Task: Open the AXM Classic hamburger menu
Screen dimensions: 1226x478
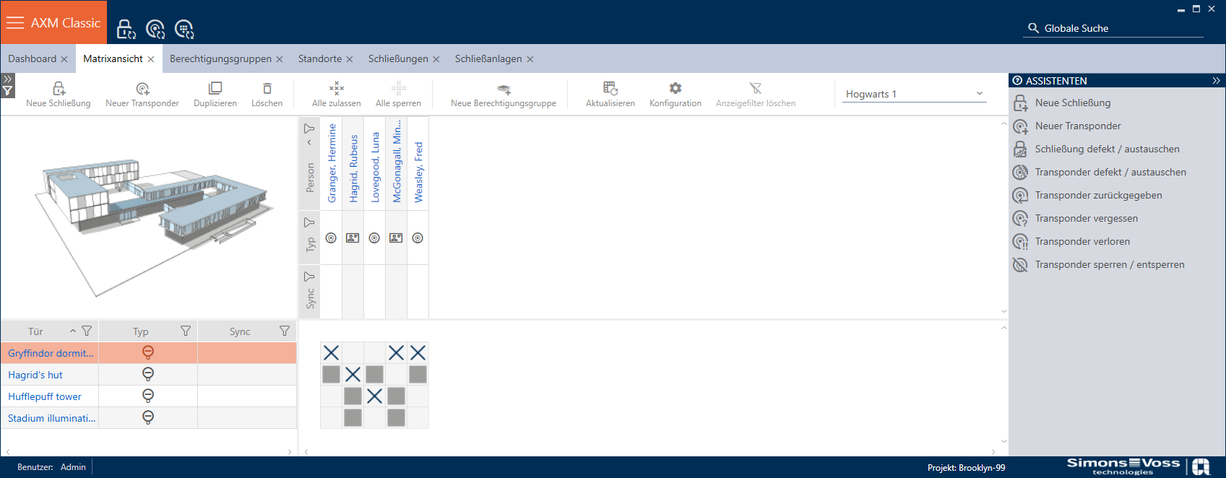Action: click(15, 23)
